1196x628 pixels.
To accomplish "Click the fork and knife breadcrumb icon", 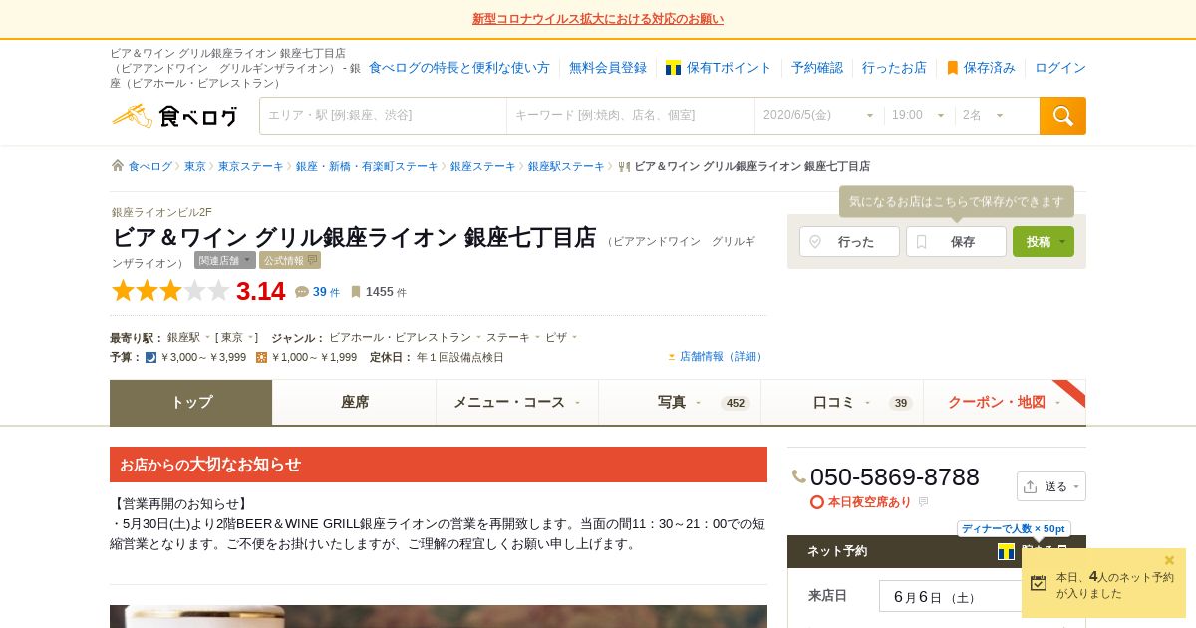I will coord(624,166).
